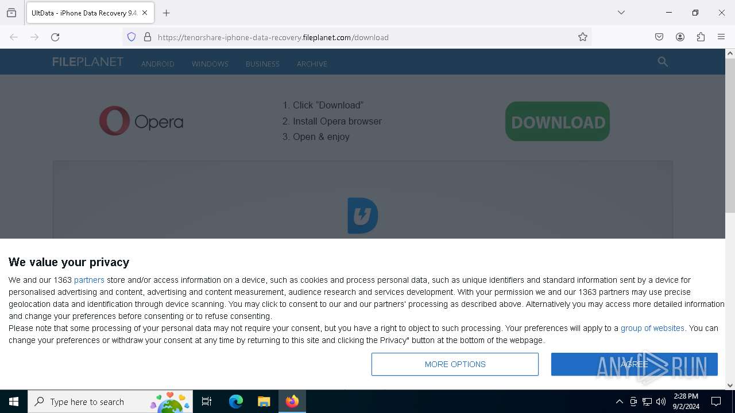Click the "Install Opera browser" step text
This screenshot has width=735, height=413.
[x=337, y=121]
